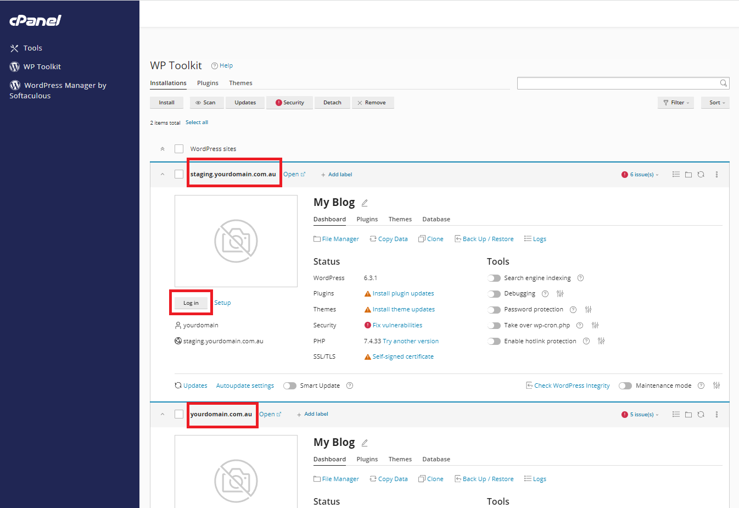This screenshot has width=739, height=508.
Task: Open Clone for the staging site
Action: click(431, 239)
